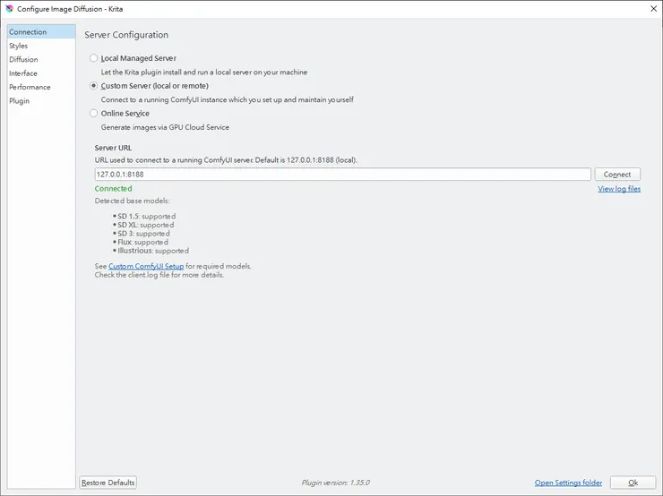This screenshot has height=496, width=663.
Task: Open Settings folder link
Action: pyautogui.click(x=568, y=483)
